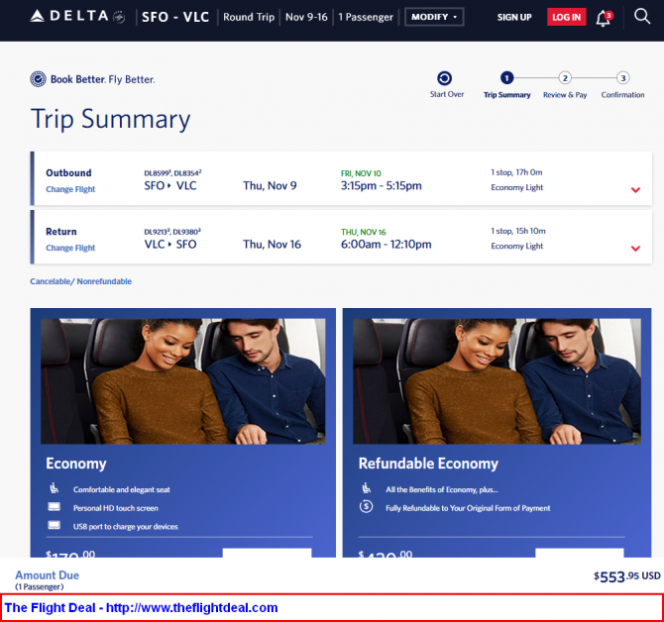664x622 pixels.
Task: Click the Nov 9-16 dates in header
Action: tap(306, 17)
